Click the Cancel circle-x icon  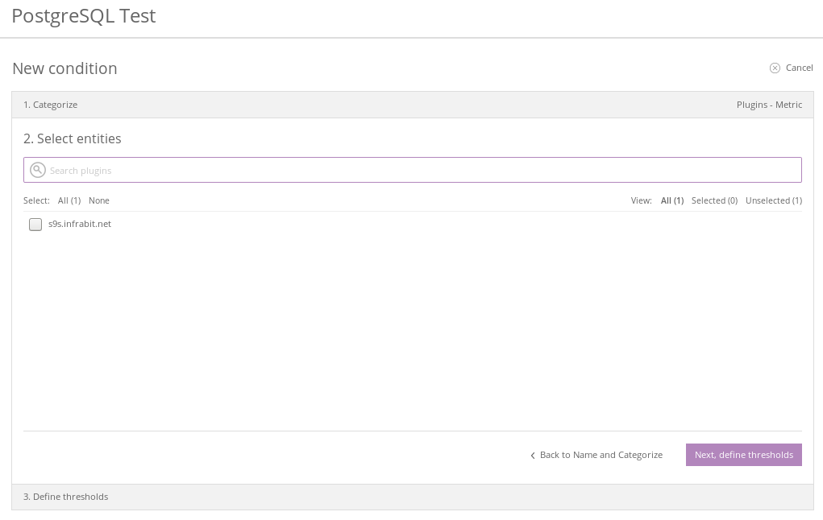tap(775, 68)
